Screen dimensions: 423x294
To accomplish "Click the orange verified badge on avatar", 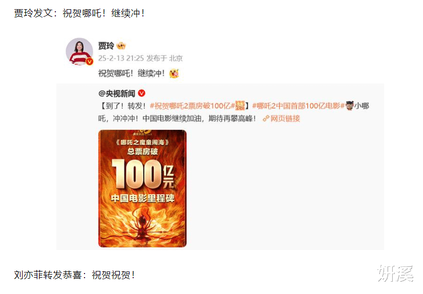I will point(89,61).
